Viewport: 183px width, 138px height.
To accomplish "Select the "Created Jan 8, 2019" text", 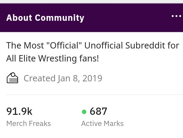I will pos(63,78).
